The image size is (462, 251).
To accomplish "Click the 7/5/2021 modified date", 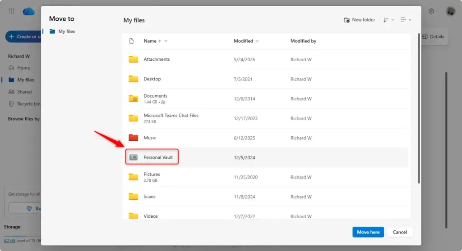I will pos(243,79).
